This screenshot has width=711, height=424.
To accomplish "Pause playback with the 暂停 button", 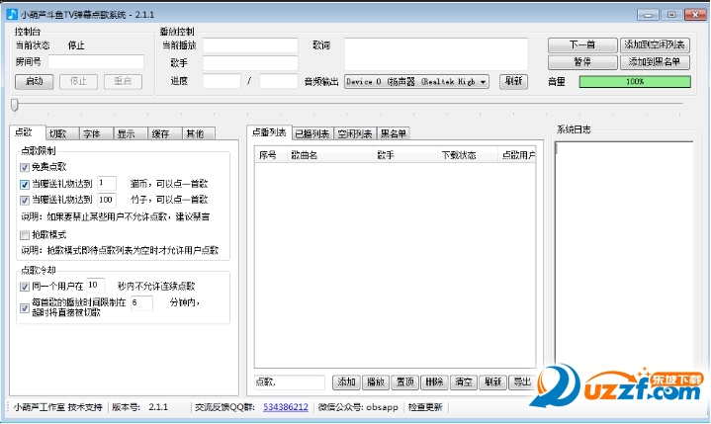I will click(581, 62).
